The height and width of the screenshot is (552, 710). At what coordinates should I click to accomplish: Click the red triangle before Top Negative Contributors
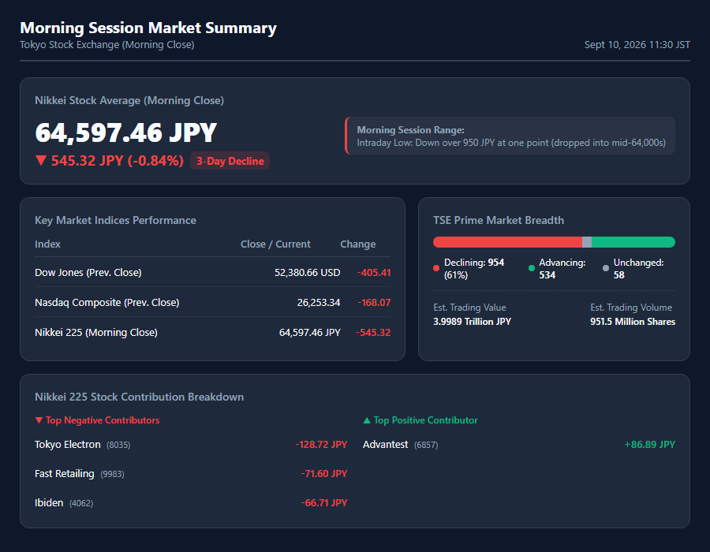(39, 420)
